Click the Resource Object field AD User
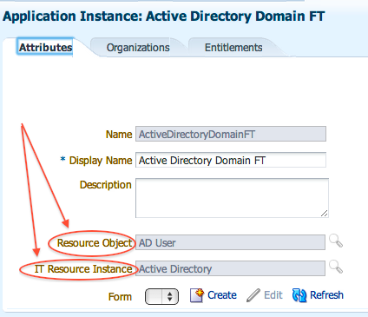 pos(230,242)
